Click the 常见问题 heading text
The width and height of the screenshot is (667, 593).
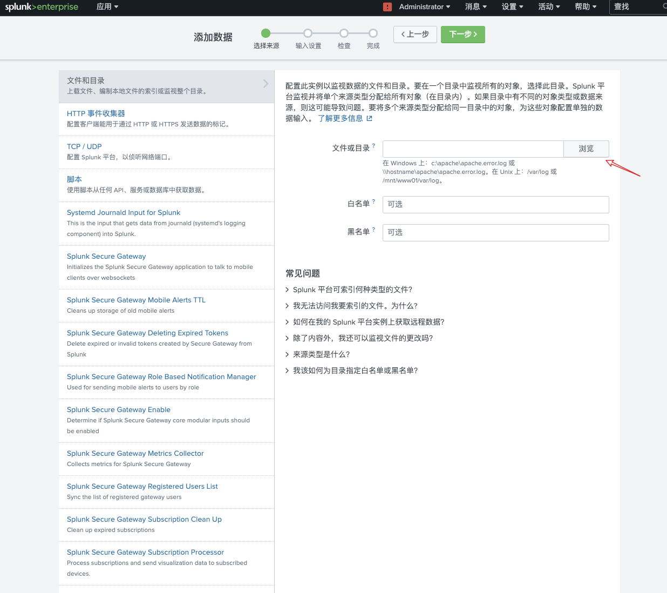(x=303, y=273)
